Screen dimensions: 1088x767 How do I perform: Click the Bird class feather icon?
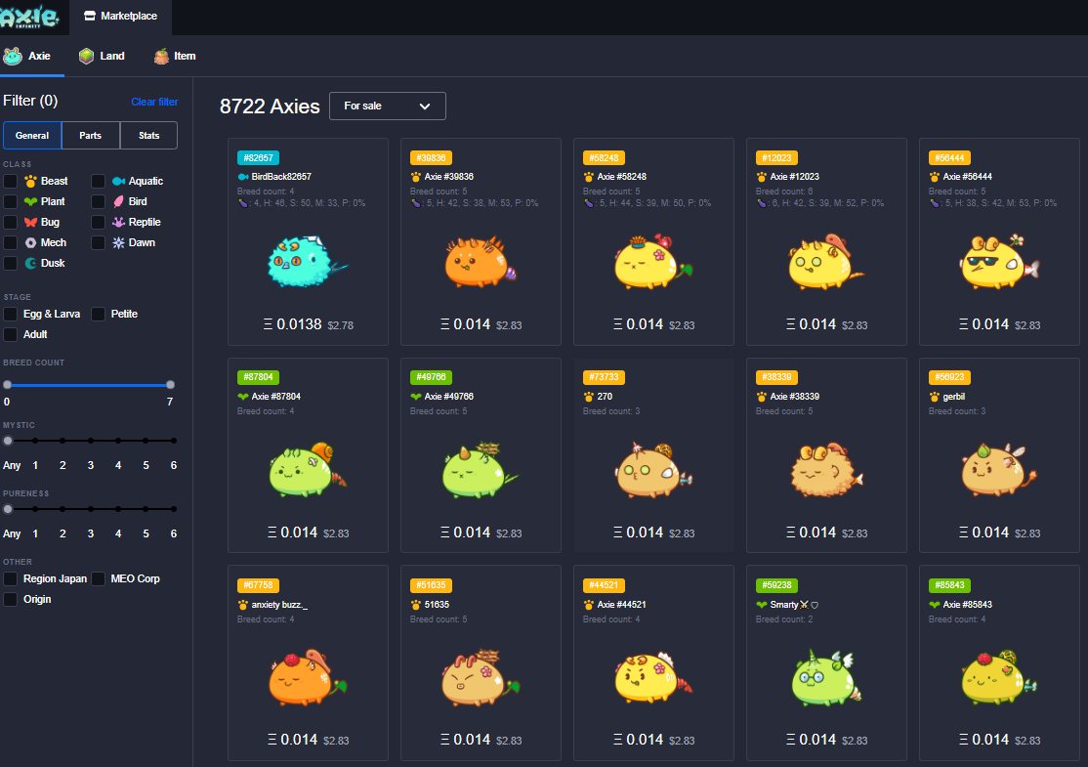point(118,201)
